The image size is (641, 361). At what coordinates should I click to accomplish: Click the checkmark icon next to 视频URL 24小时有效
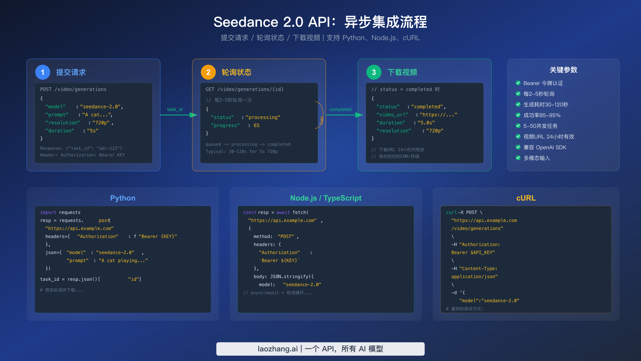click(518, 137)
